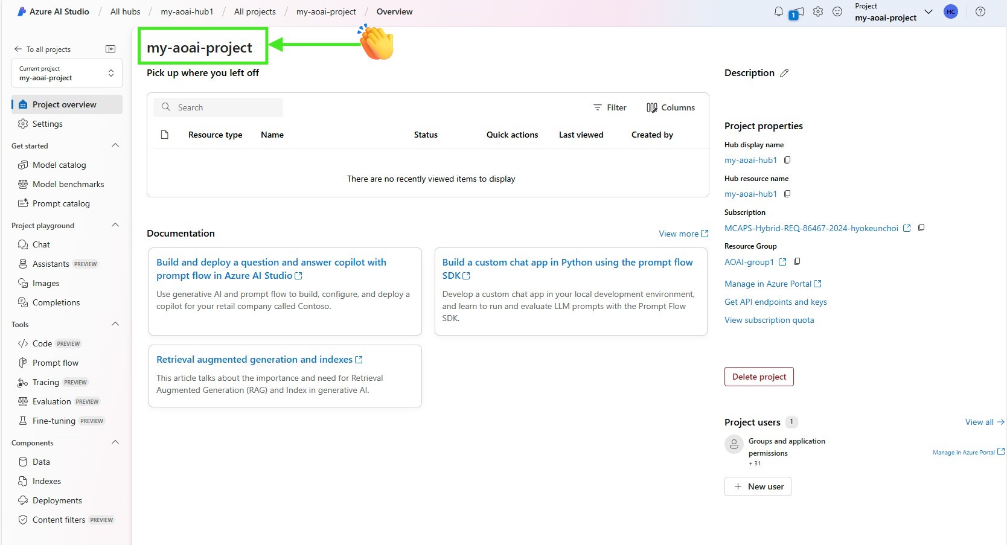1007x545 pixels.
Task: Go back To all projects
Action: [42, 49]
